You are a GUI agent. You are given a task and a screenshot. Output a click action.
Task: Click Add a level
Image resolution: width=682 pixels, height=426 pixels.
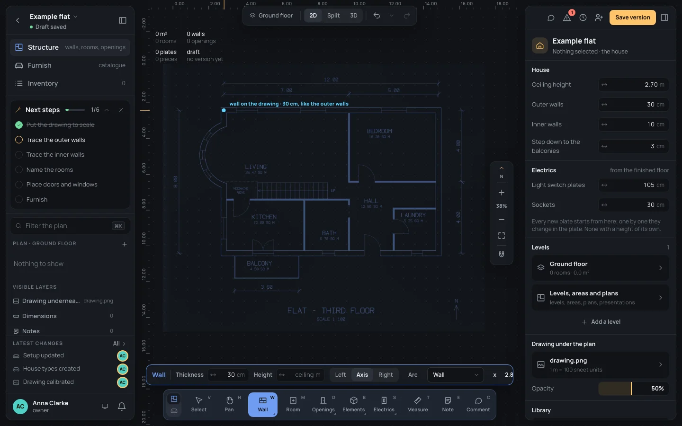click(601, 322)
